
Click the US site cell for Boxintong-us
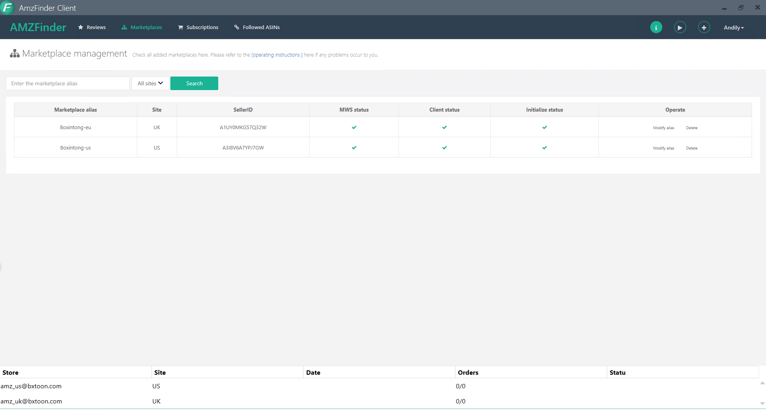(157, 148)
